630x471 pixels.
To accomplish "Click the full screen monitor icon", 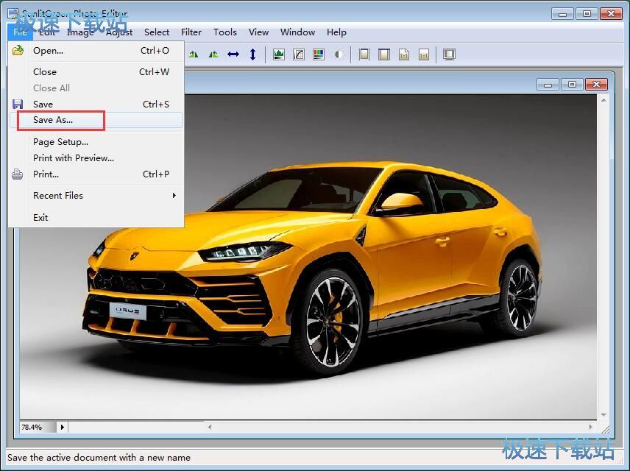I will pyautogui.click(x=449, y=54).
